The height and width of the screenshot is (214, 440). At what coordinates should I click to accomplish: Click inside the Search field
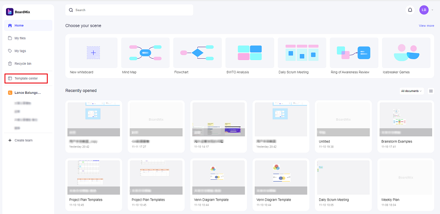[x=129, y=10]
